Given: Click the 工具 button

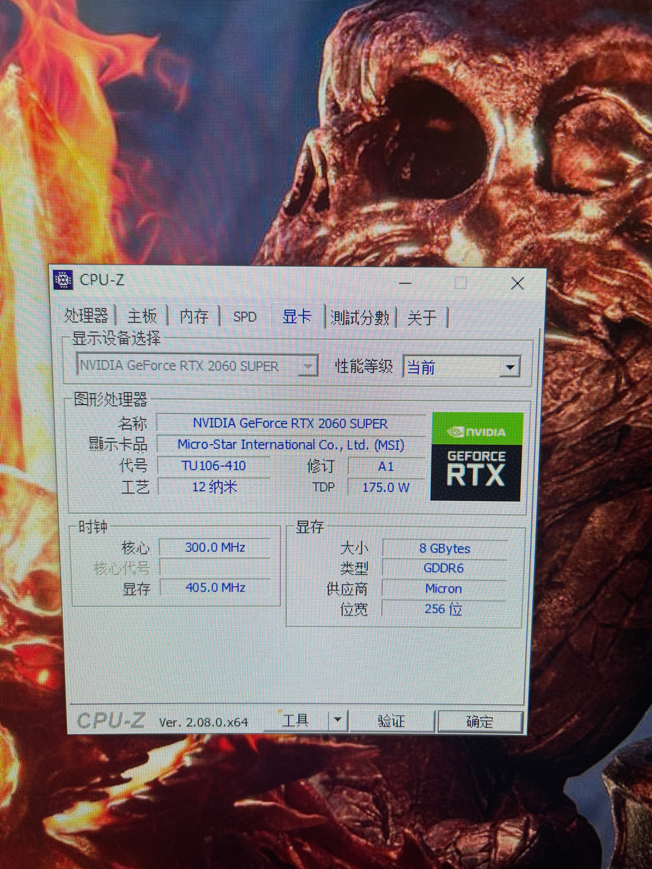Looking at the screenshot, I should (296, 720).
